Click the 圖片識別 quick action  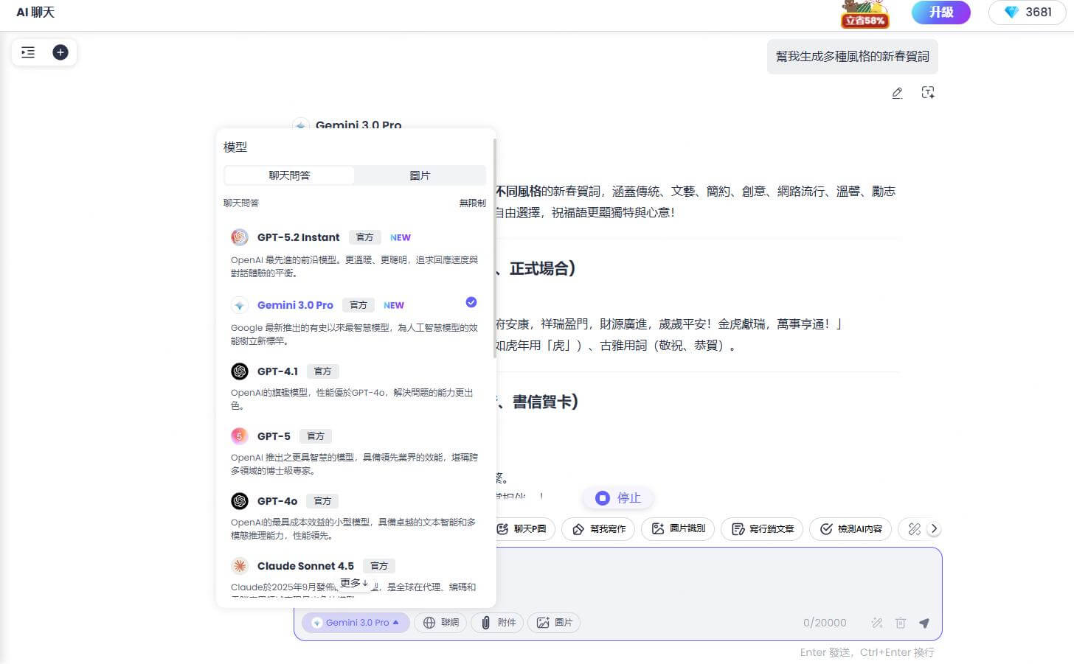click(x=679, y=529)
